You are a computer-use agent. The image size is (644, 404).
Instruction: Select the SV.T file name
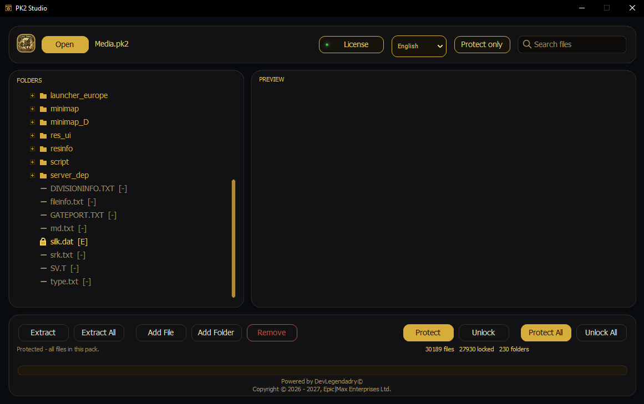[x=58, y=268]
